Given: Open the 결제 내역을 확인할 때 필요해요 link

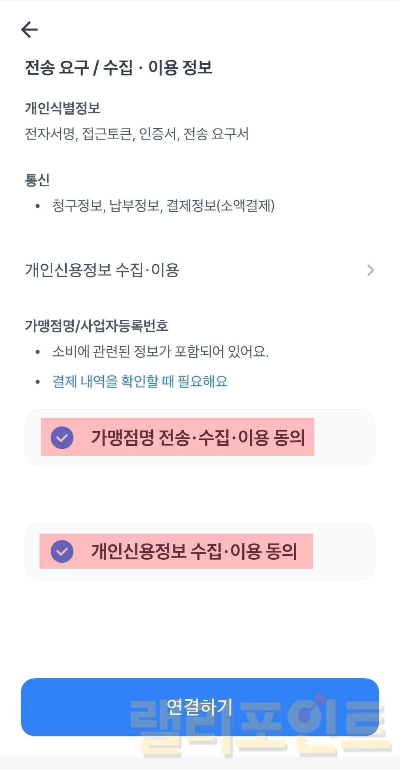Looking at the screenshot, I should 140,381.
